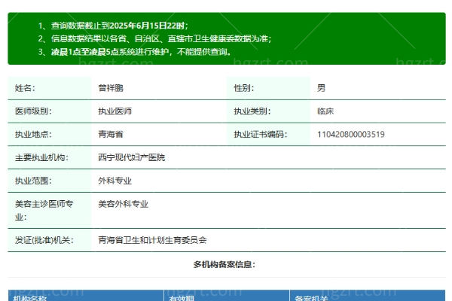Click the 发证(批准)机关 label
The image size is (452, 301).
pos(44,240)
